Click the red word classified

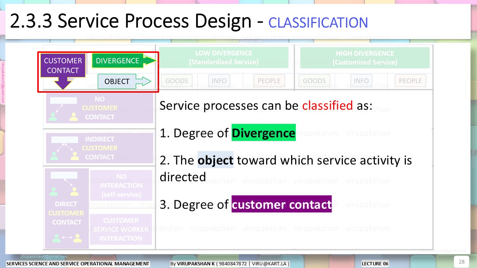click(x=327, y=105)
